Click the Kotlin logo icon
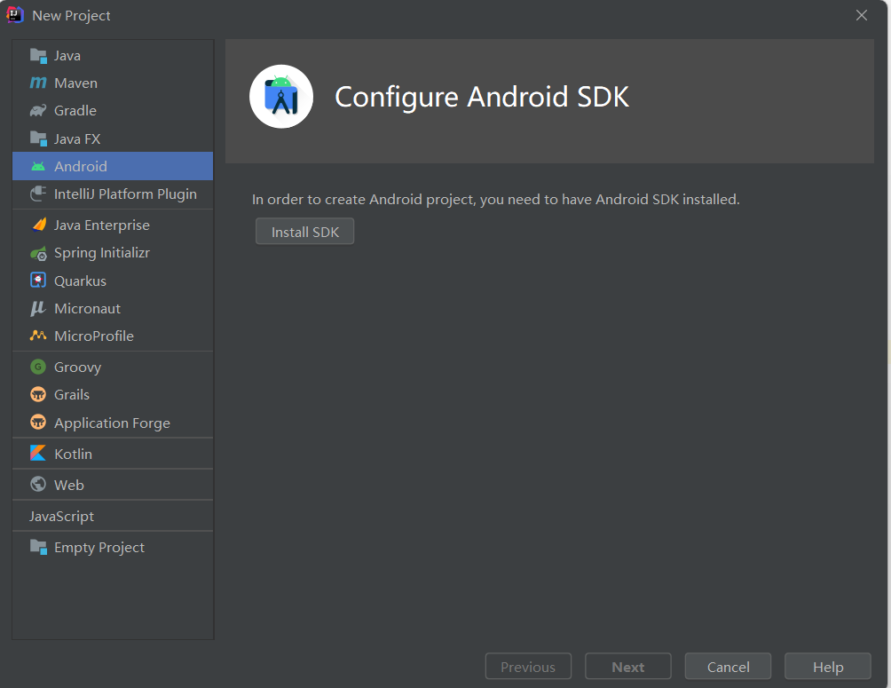Screen dimensions: 891x688 coord(38,454)
